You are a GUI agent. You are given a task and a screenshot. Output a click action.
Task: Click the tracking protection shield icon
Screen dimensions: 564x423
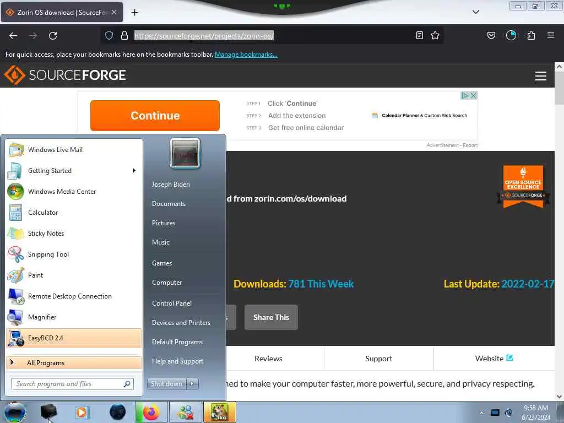(x=109, y=35)
